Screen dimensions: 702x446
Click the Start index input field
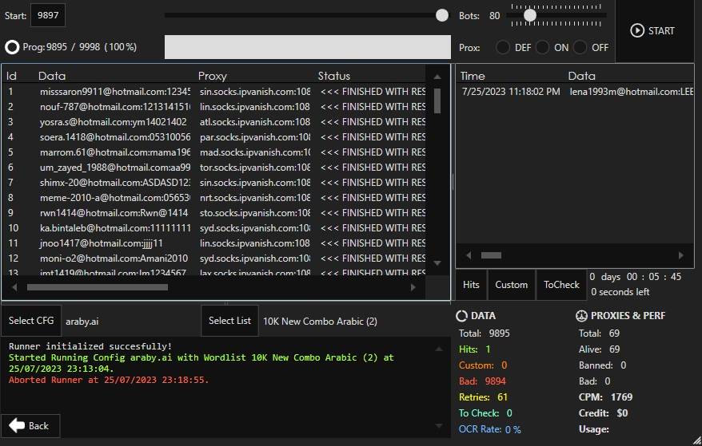48,15
